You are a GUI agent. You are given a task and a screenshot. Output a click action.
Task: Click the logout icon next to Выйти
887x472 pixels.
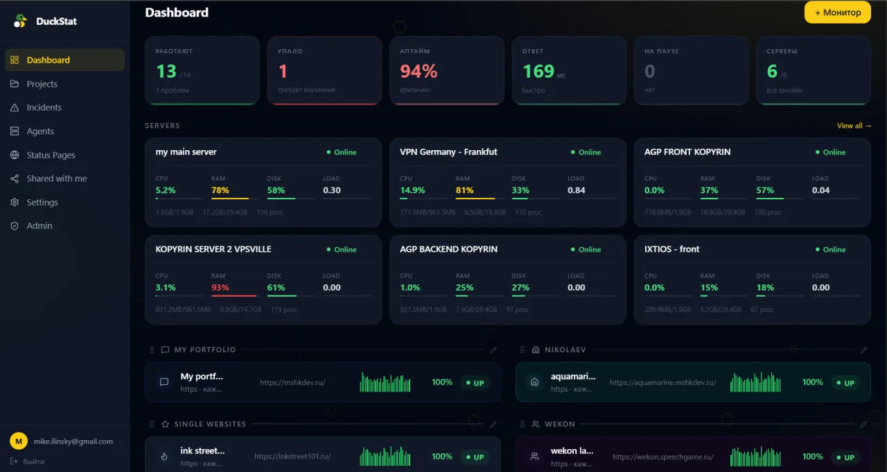click(x=15, y=461)
